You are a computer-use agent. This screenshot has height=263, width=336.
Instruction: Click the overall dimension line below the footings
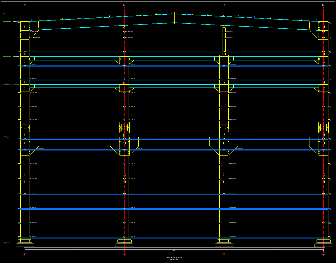coord(174,251)
